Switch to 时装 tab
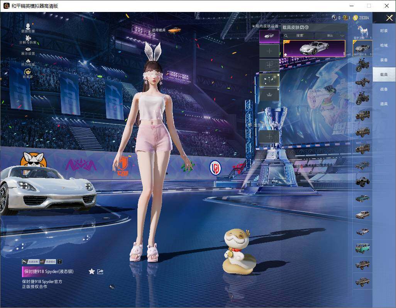The image size is (396, 308). click(x=384, y=31)
